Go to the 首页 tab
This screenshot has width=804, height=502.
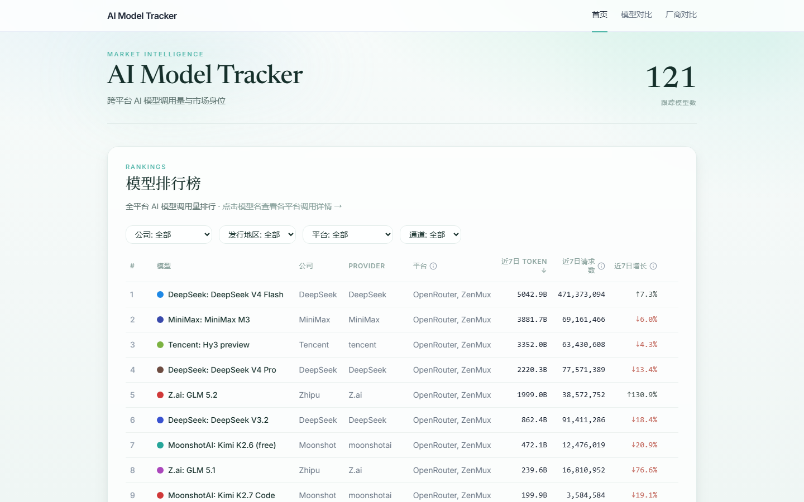pyautogui.click(x=600, y=15)
